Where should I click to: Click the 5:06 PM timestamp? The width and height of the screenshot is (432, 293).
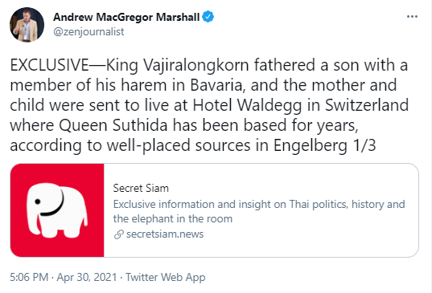(x=29, y=277)
